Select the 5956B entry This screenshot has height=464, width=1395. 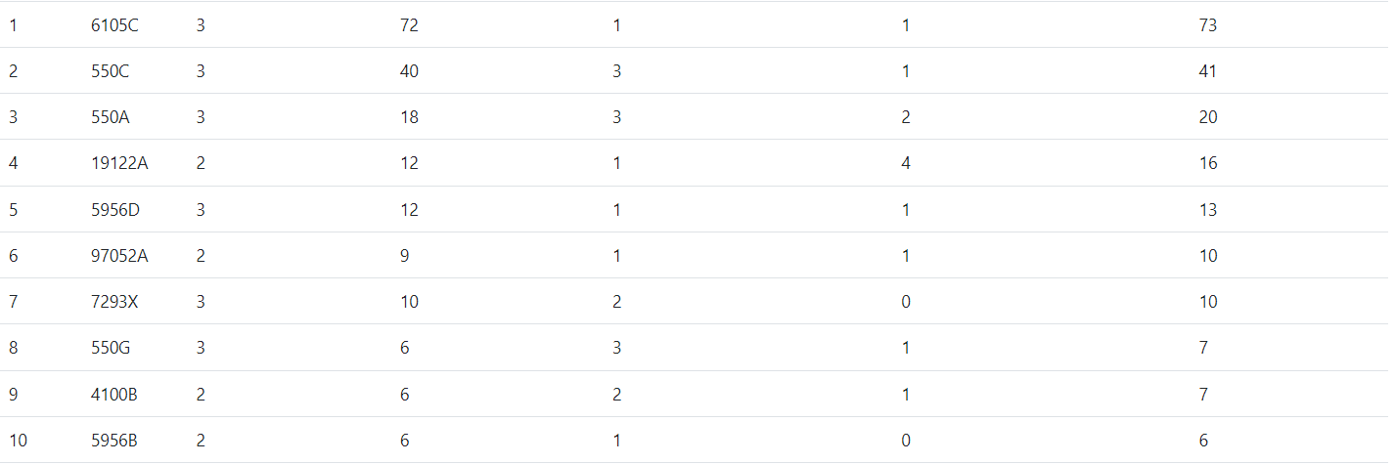(x=113, y=441)
